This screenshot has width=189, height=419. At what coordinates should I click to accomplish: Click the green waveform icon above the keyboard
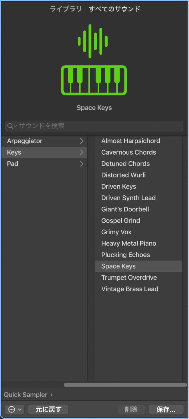point(93,40)
